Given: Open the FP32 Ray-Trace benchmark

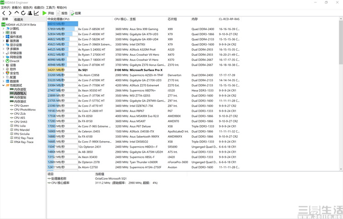Looking at the screenshot, I should point(22,138).
